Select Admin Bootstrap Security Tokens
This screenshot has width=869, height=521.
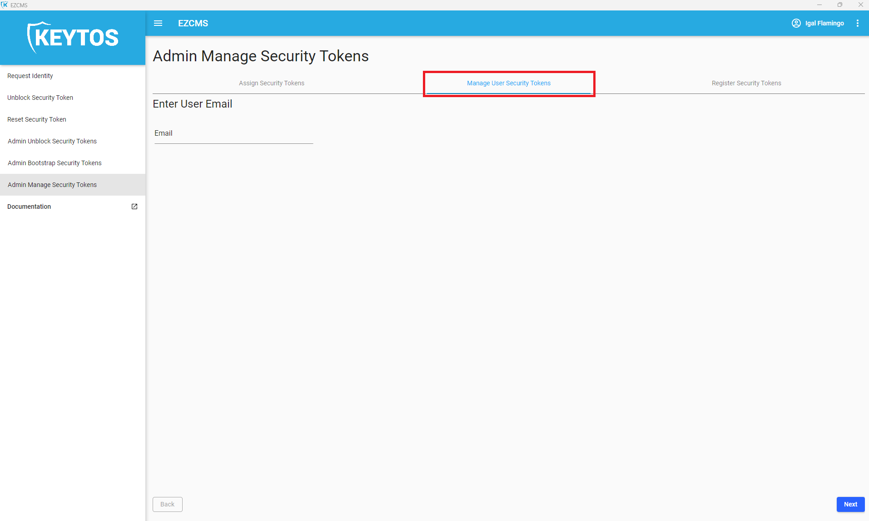tap(55, 163)
